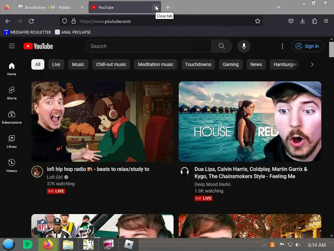Image resolution: width=334 pixels, height=251 pixels.
Task: Select the Touchdowns filter chip
Action: (x=198, y=64)
